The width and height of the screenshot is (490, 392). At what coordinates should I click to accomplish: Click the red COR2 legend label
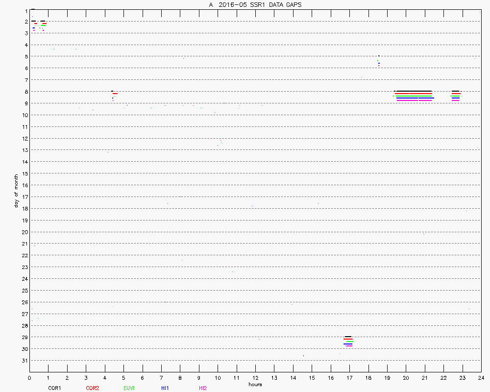tap(92, 388)
